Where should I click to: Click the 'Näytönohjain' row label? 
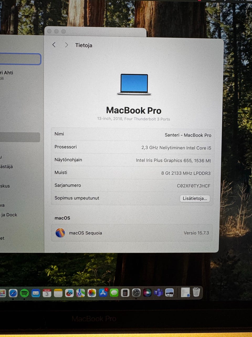coord(68,160)
